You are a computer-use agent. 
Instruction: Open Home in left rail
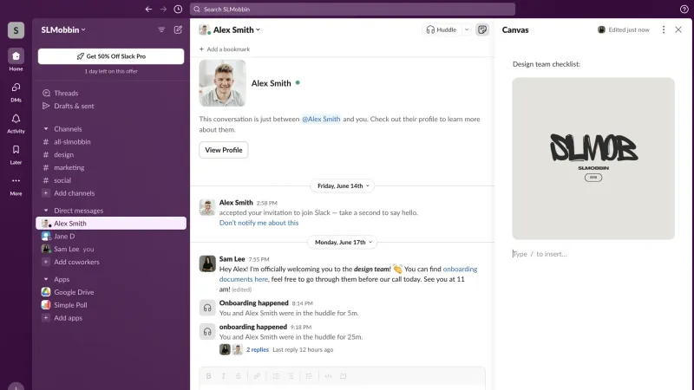[x=16, y=60]
